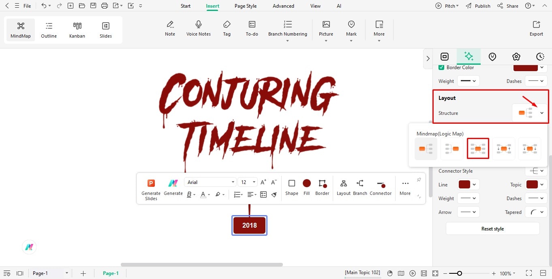Click the Open folder icon
The width and height of the screenshot is (552, 279).
pyautogui.click(x=82, y=6)
